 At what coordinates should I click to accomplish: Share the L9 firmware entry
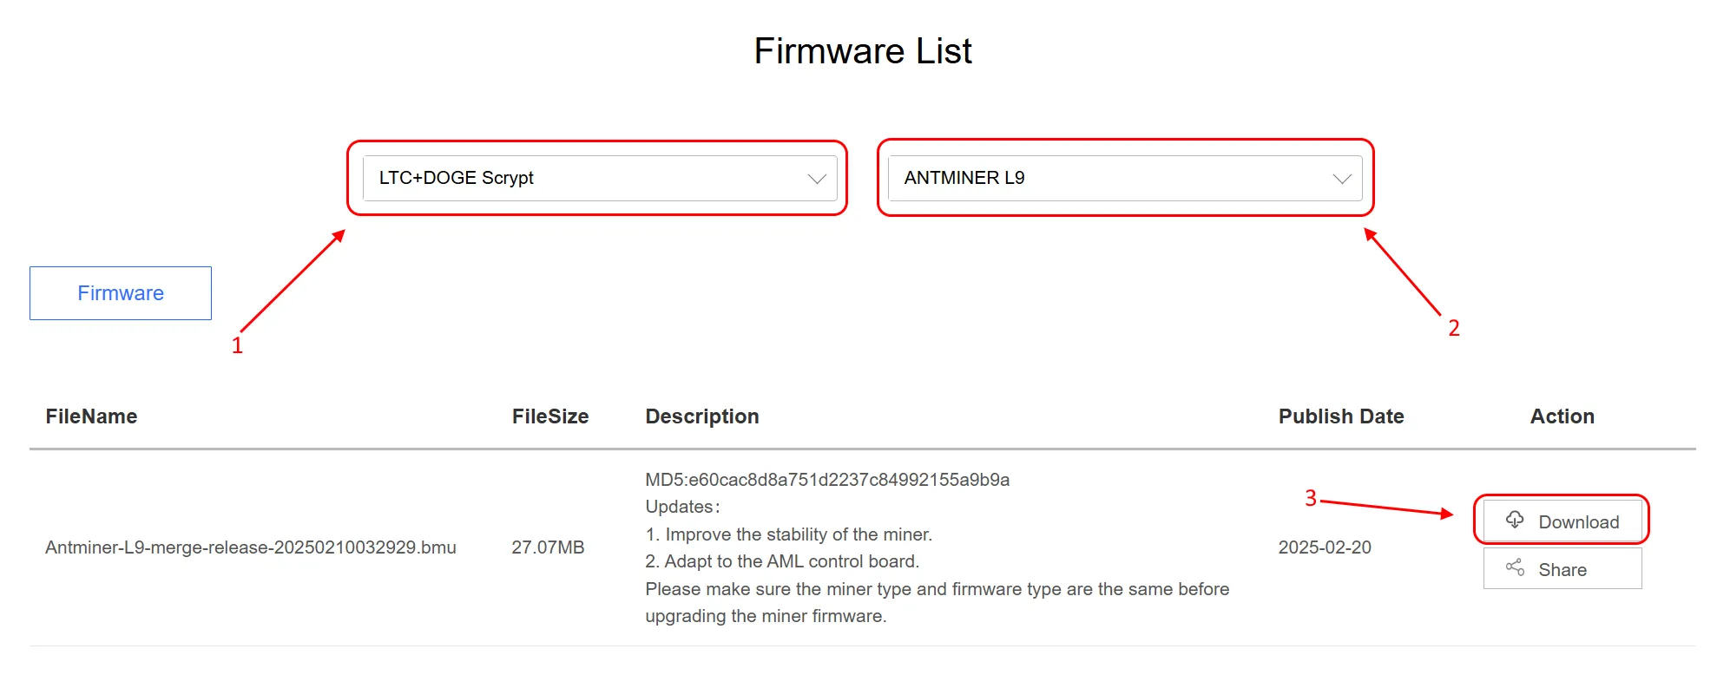(x=1562, y=569)
